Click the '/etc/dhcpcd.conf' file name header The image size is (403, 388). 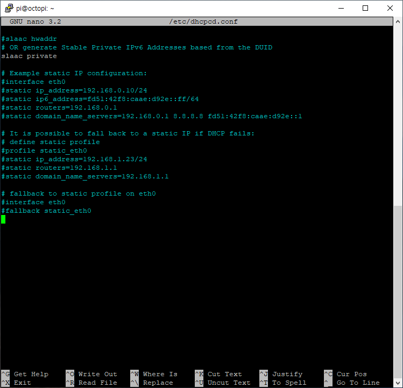pos(203,21)
